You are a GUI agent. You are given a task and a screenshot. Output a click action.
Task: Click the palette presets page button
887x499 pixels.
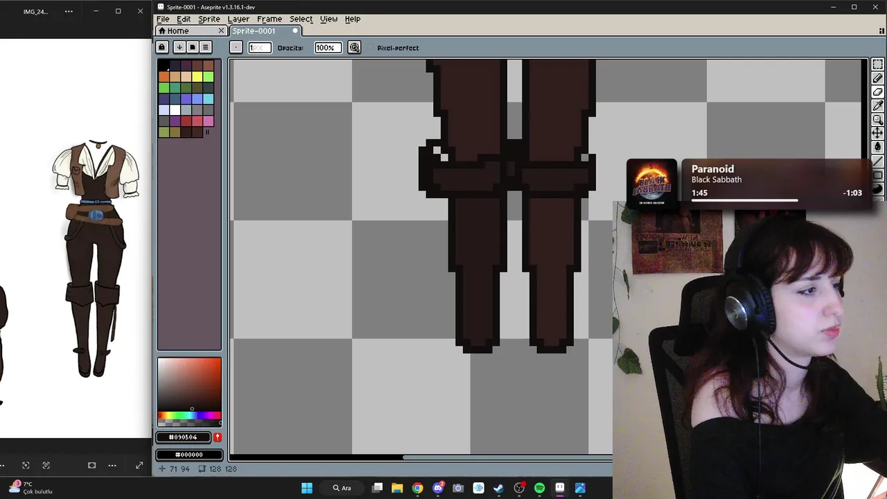[x=193, y=47]
